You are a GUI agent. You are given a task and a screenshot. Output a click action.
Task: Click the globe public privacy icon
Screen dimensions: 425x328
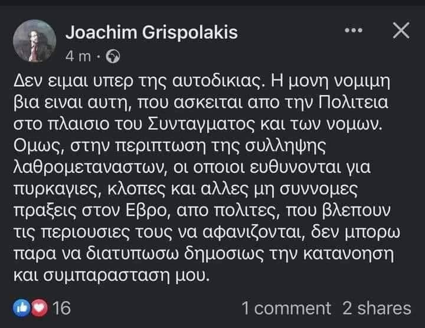click(x=115, y=57)
